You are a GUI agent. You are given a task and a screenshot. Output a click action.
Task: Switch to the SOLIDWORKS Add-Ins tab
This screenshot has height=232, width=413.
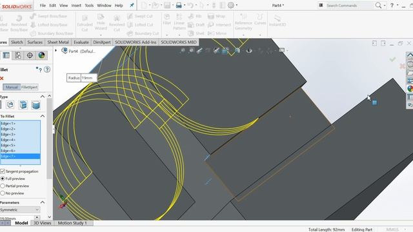136,42
